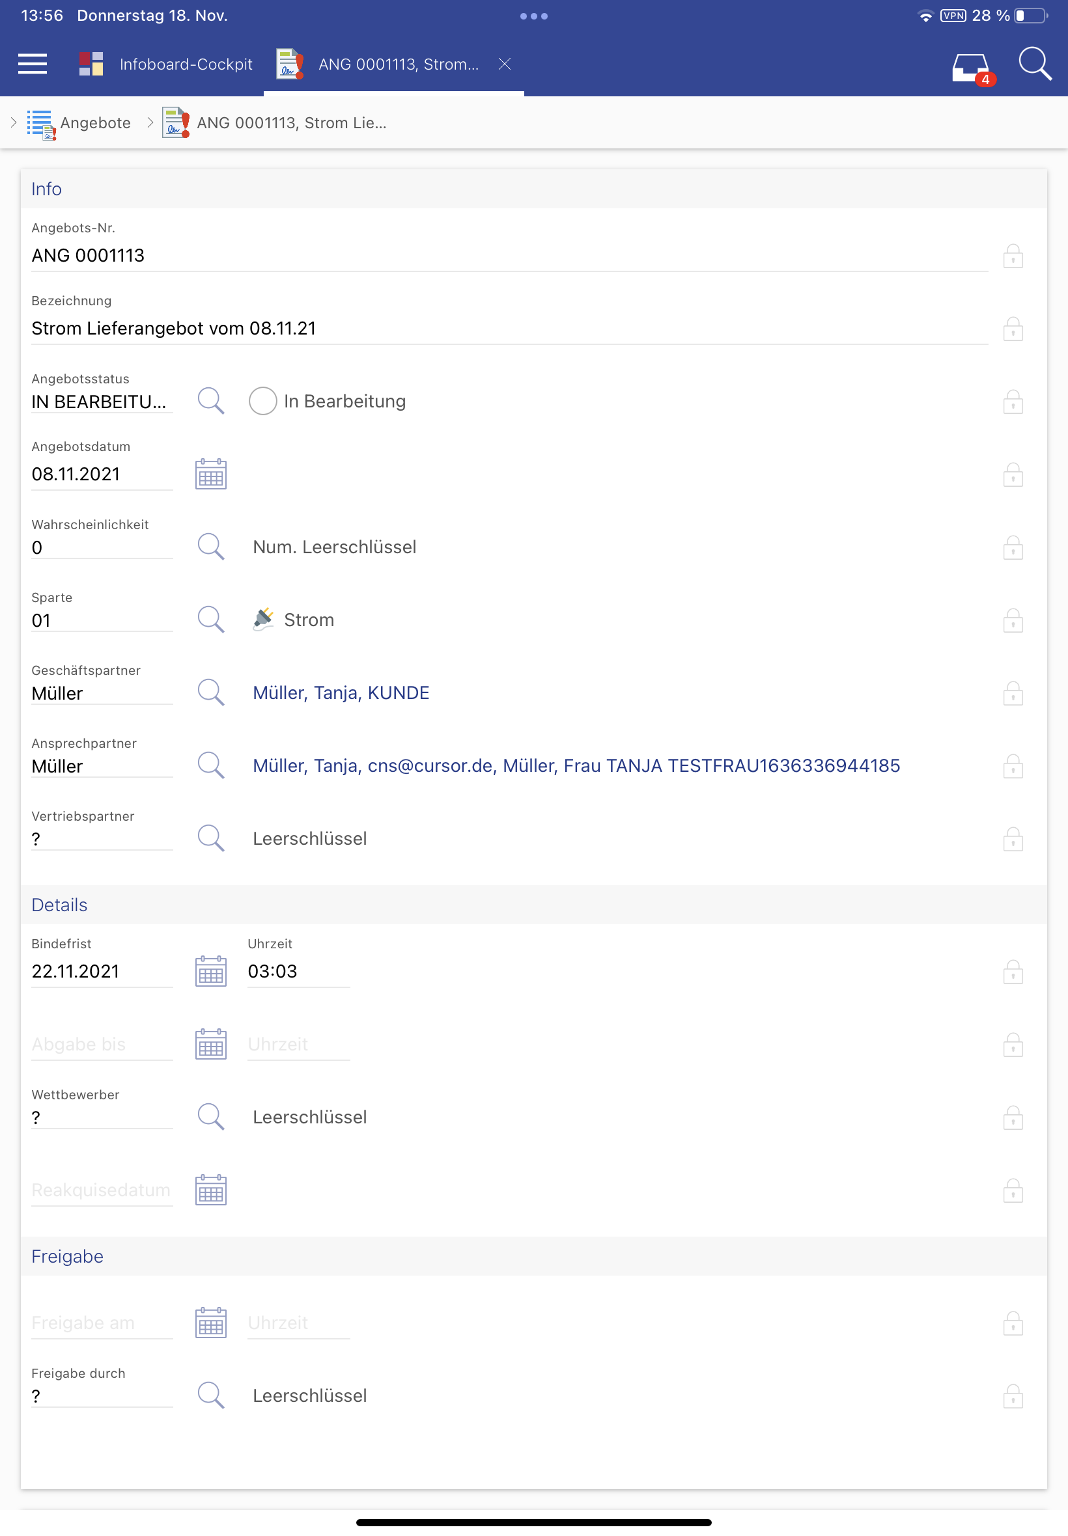Open the inbox tray with 4 notifications
The image size is (1068, 1536).
pos(971,67)
